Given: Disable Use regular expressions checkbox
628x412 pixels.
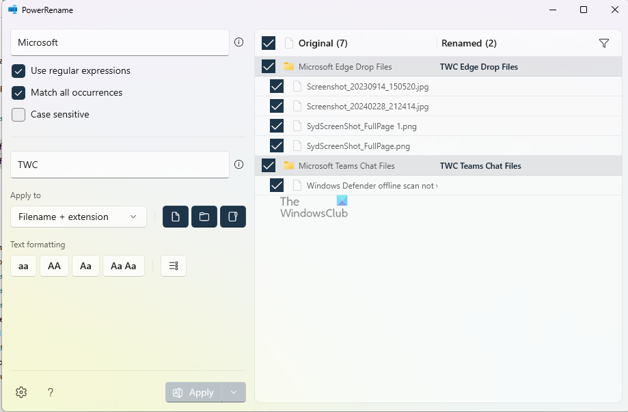Looking at the screenshot, I should coord(18,71).
